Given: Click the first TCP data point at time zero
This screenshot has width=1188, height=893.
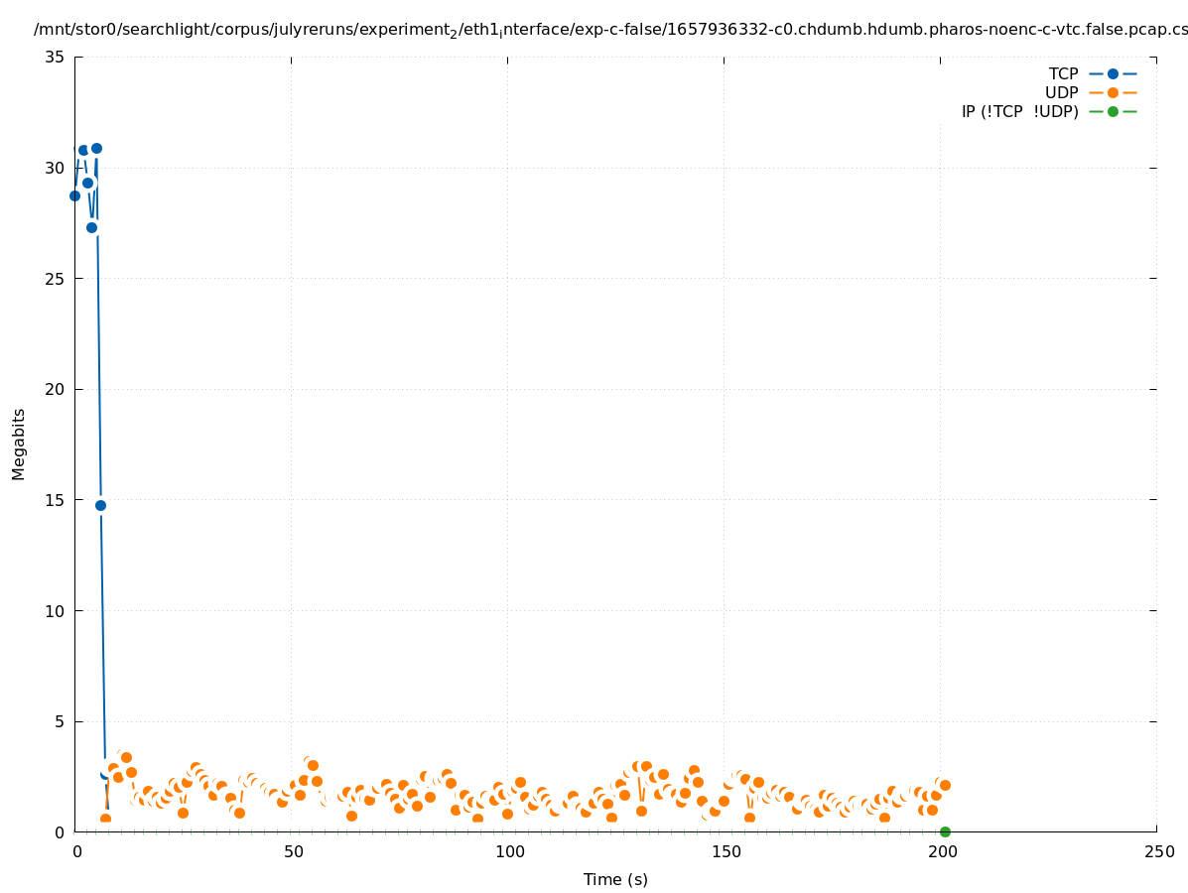Looking at the screenshot, I should (74, 195).
